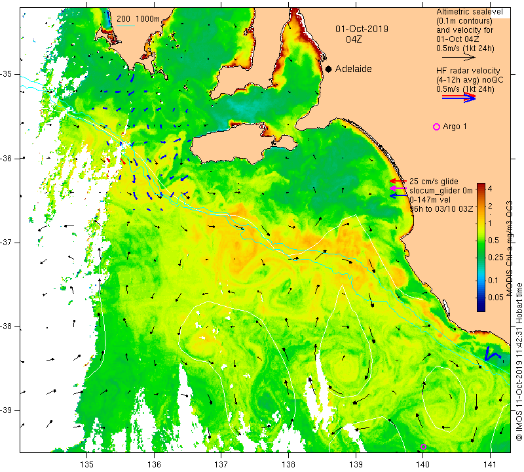524x472 pixels.
Task: Click the 'HF radar velocity' legend heading
Action: click(468, 71)
